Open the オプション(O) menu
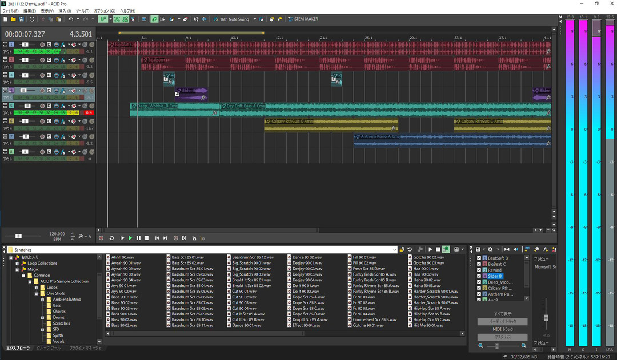This screenshot has width=617, height=360. tap(105, 11)
